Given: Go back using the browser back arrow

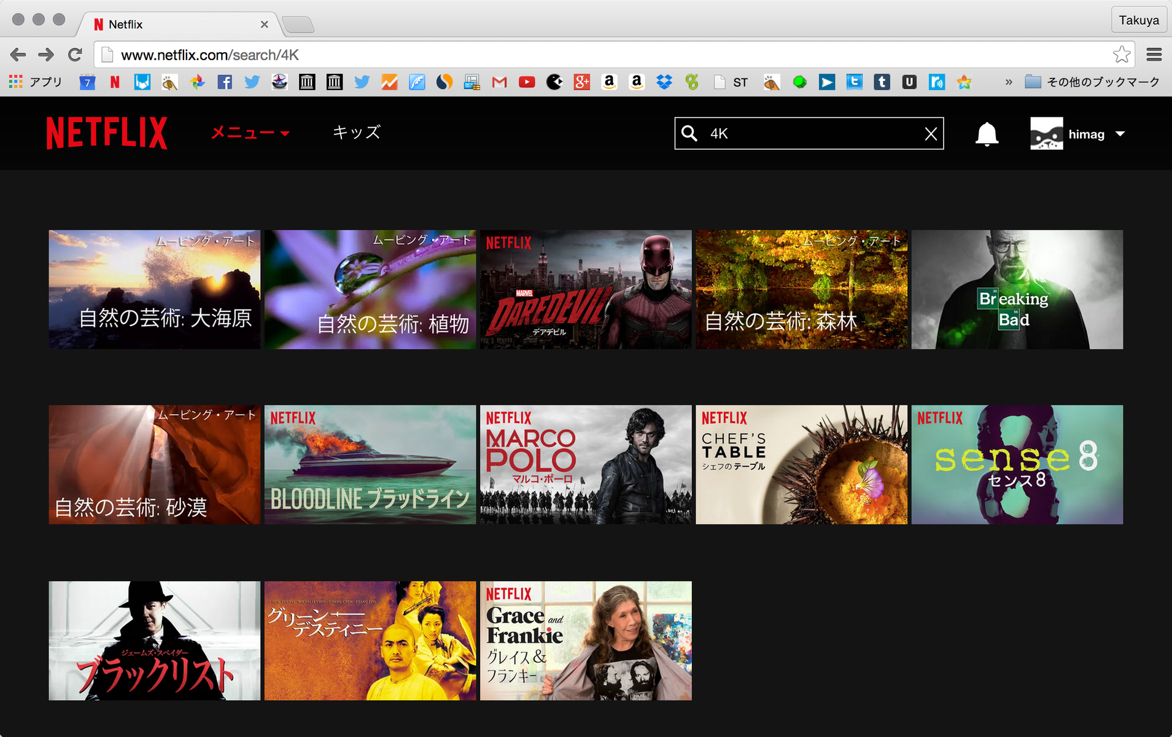Looking at the screenshot, I should pos(18,55).
